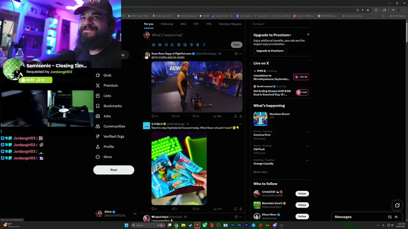408x229 pixels.
Task: Bookmark the G FUEL tweet
Action: 235,209
